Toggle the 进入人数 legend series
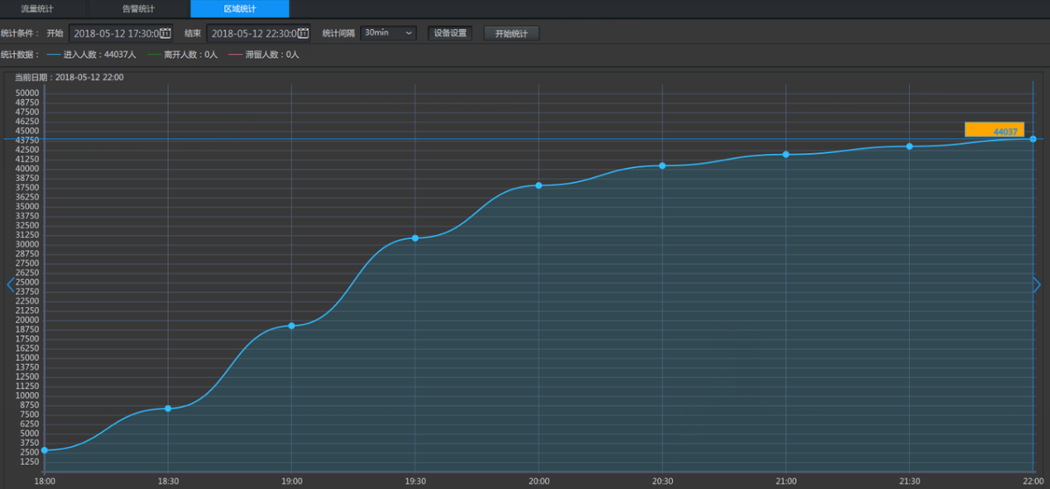Viewport: 1050px width, 489px height. click(91, 55)
